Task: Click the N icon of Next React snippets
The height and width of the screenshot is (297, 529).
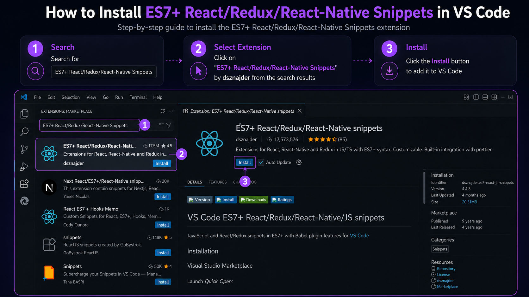Action: tap(49, 187)
